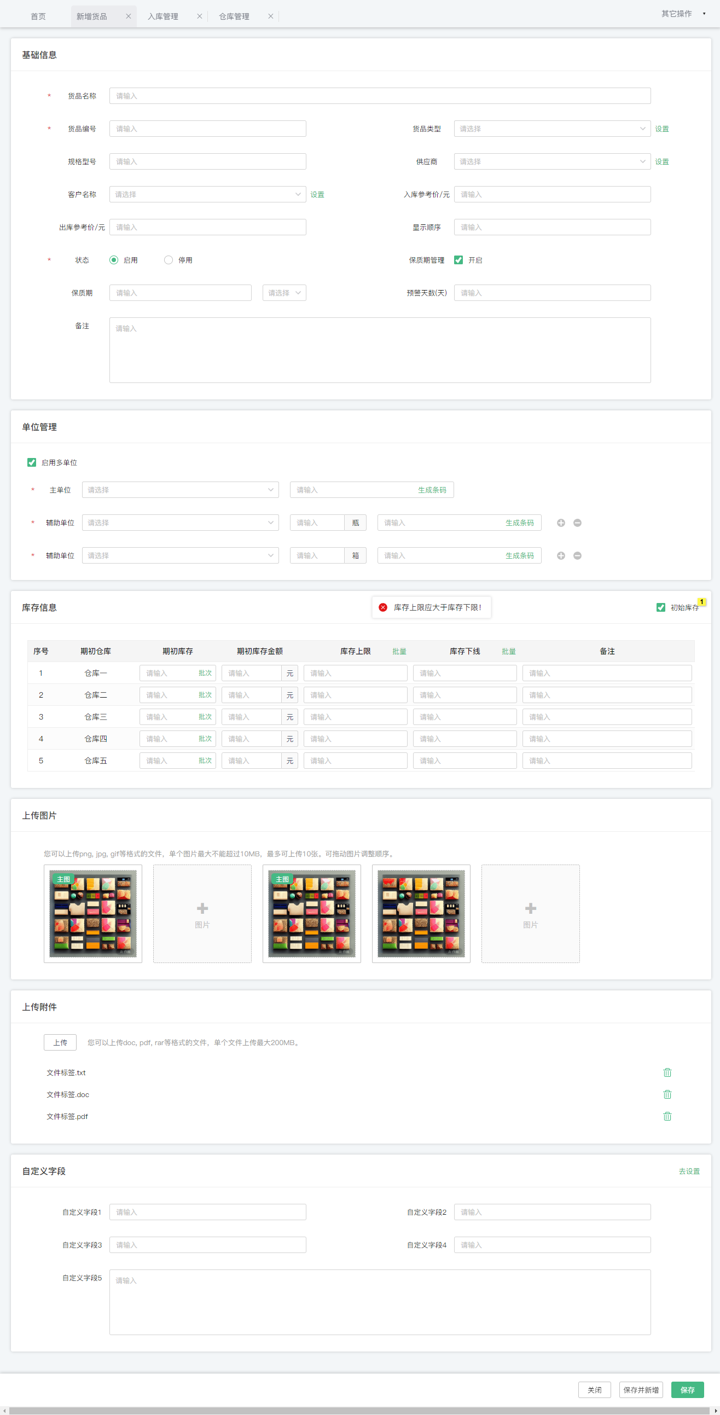
Task: Click the plus icon in the last empty 图片 slot
Action: click(x=531, y=908)
